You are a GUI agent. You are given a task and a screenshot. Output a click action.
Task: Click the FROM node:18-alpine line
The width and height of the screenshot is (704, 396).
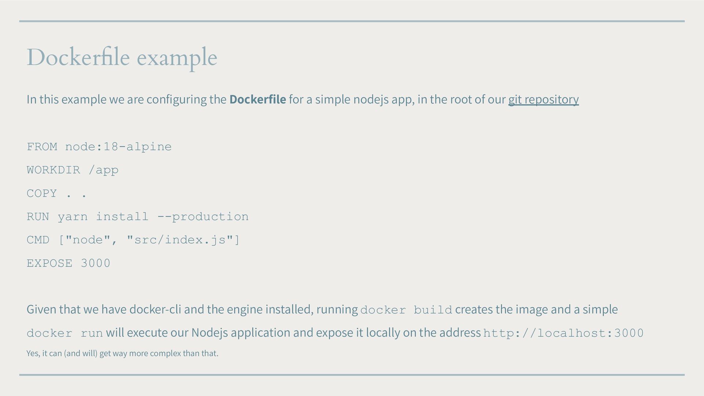pos(99,147)
